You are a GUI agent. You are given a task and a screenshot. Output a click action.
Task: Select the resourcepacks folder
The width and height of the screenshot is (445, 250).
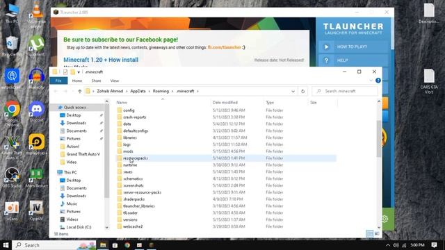(x=136, y=158)
